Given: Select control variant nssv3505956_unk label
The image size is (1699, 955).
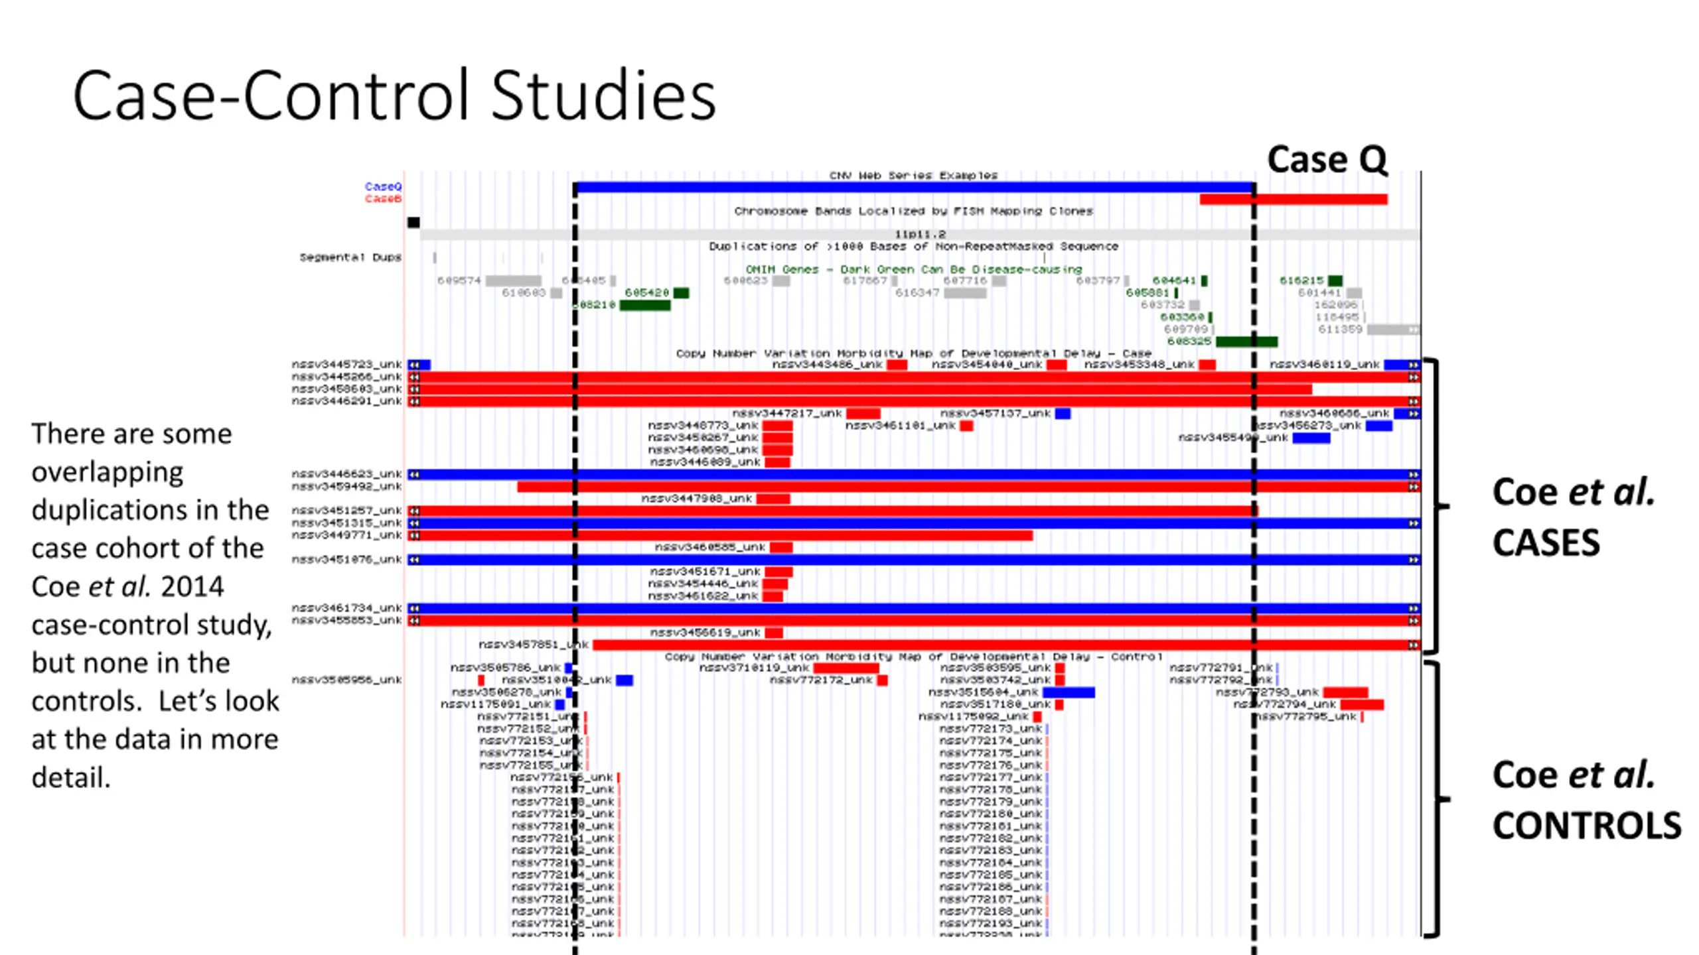Looking at the screenshot, I should [x=346, y=680].
